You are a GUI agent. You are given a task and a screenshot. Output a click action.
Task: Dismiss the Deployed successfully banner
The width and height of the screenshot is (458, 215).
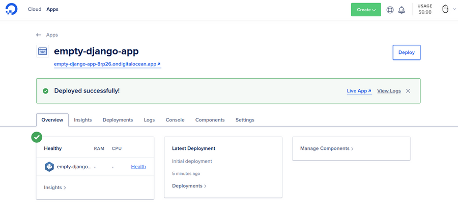408,90
